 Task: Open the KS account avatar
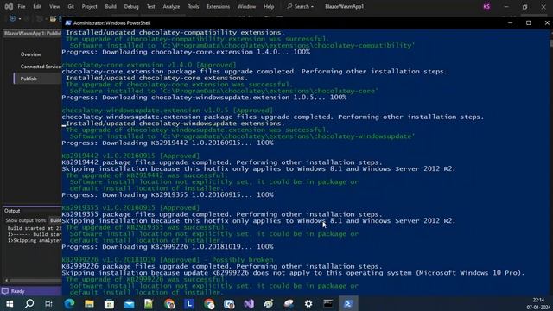coord(486,6)
